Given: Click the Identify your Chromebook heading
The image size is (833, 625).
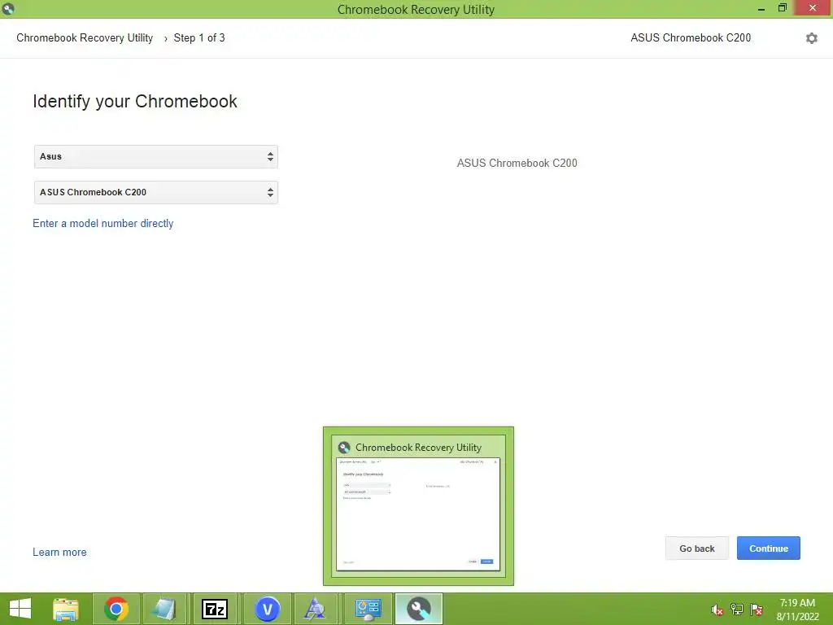Looking at the screenshot, I should [x=135, y=101].
